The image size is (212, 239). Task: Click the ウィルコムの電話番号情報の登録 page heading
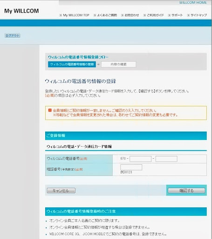(81, 81)
